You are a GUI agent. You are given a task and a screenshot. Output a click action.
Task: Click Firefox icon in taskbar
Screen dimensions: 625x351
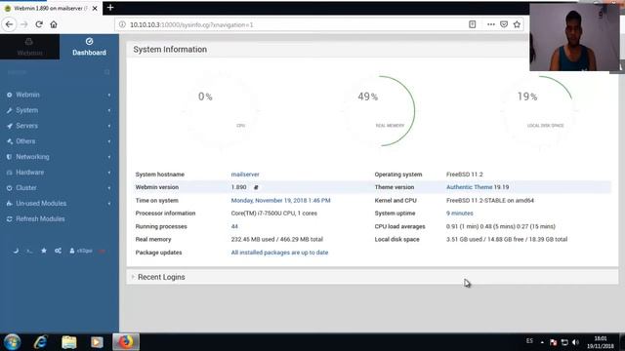[126, 342]
